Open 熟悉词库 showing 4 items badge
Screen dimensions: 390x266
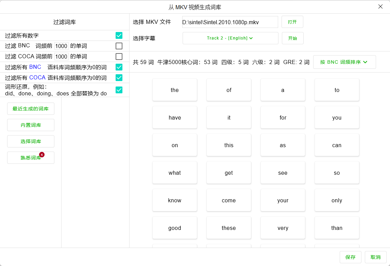tap(30, 158)
